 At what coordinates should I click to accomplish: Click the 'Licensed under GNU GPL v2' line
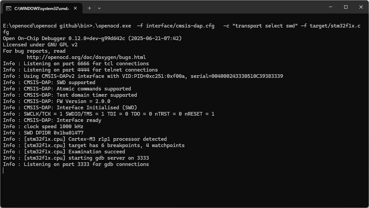coord(40,45)
